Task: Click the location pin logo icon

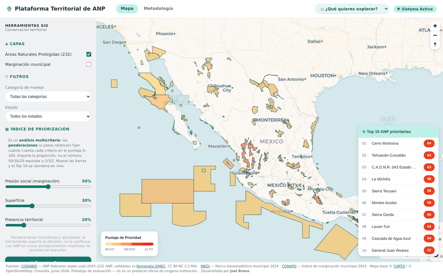Action: coord(9,9)
